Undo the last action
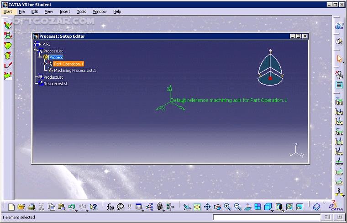Image resolution: width=347 pixels, height=223 pixels. tap(72, 207)
